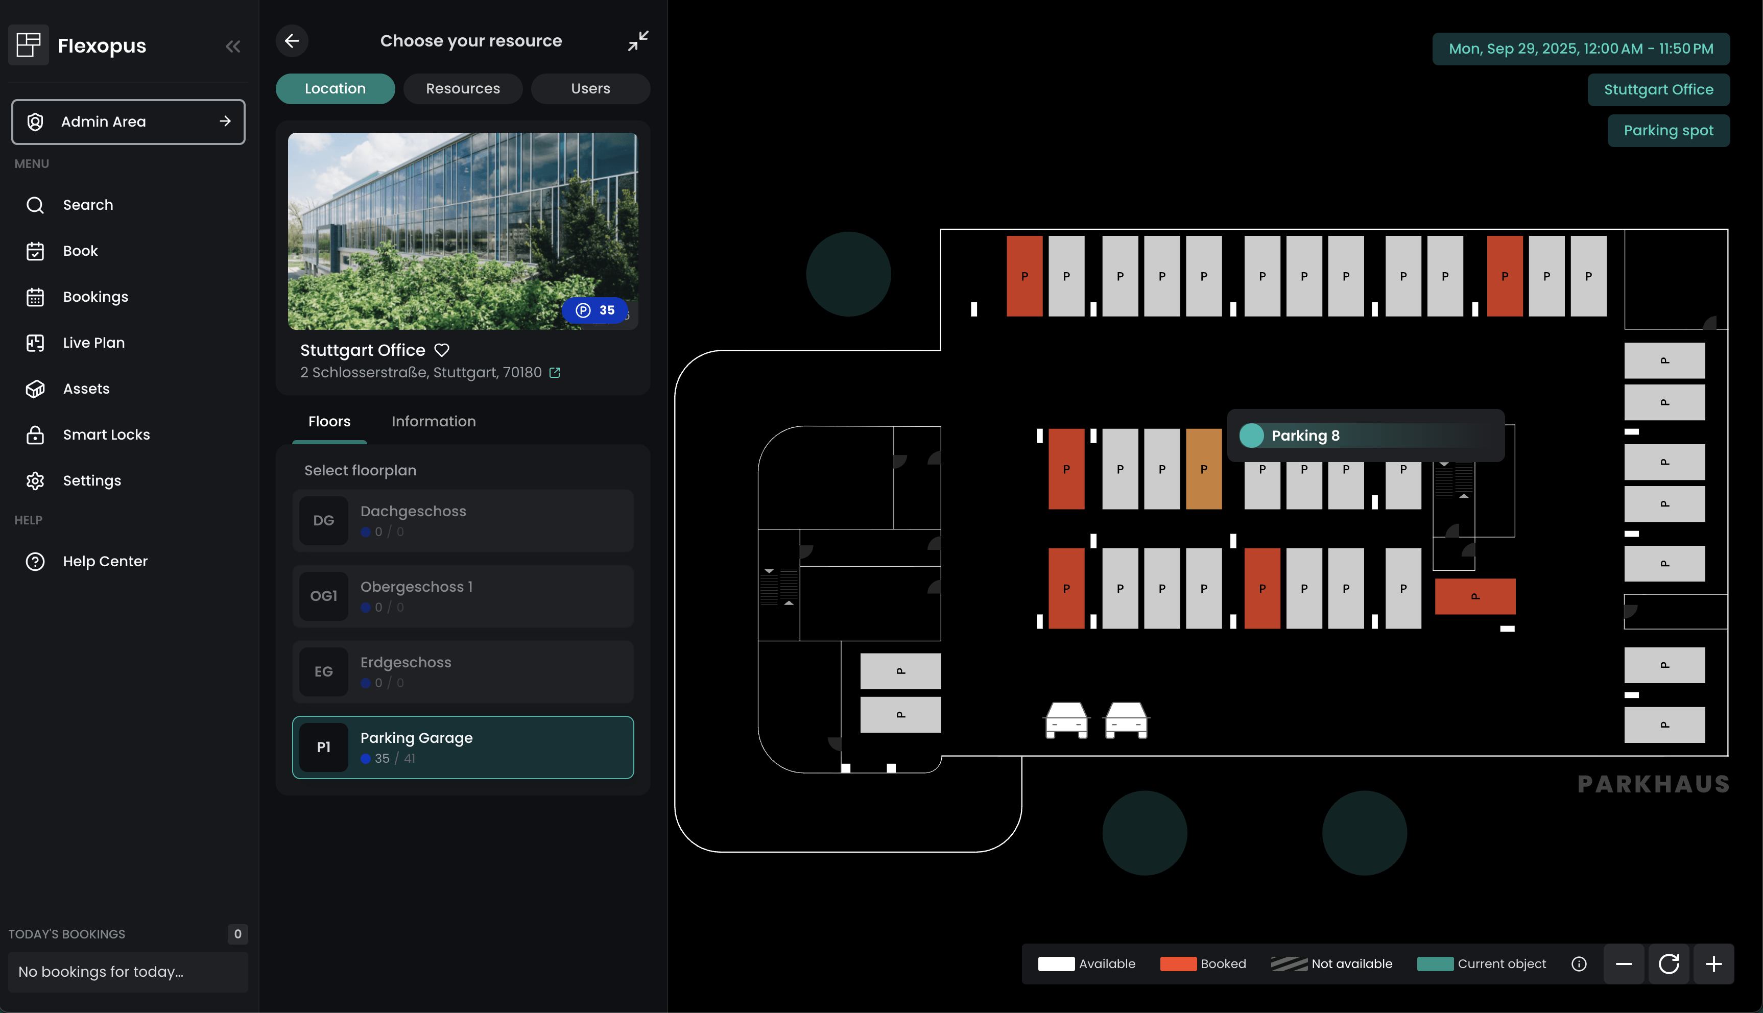Zoom in the floorplan with plus button
Screen dimensions: 1763x1013
click(x=1713, y=963)
